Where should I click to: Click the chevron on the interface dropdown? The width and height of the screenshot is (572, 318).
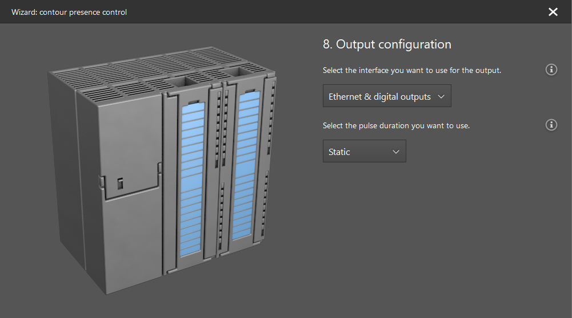[x=441, y=96]
